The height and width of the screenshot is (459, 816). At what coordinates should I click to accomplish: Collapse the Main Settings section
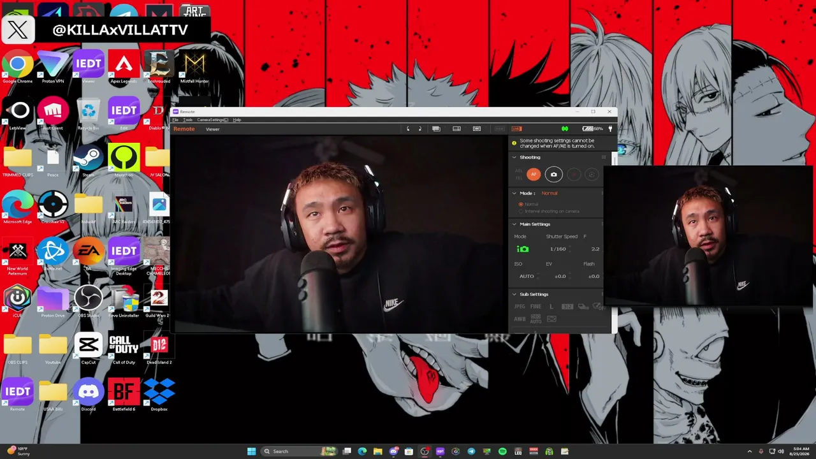[x=514, y=224]
